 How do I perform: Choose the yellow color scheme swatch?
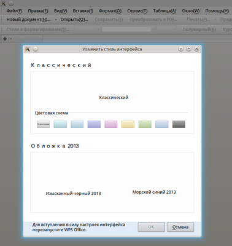click(128, 124)
